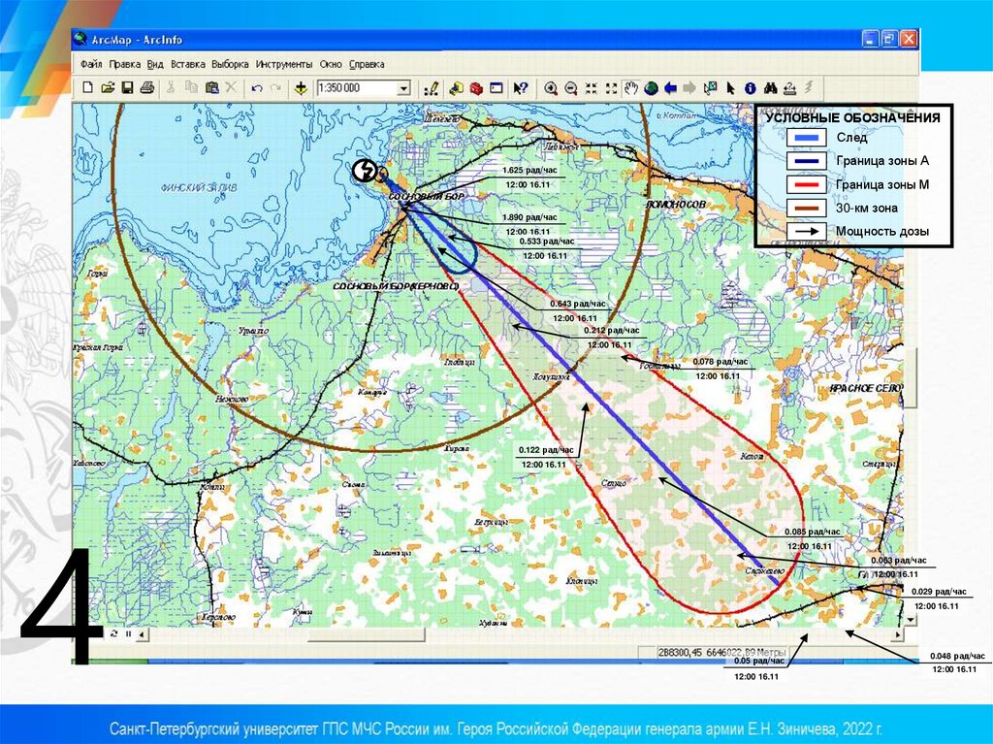This screenshot has width=993, height=744.
Task: Click the Справка menu item
Action: (x=367, y=64)
